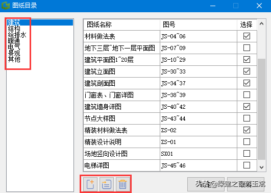This screenshot has width=271, height=193.
Task: Click the new drawing document icon
Action: pyautogui.click(x=90, y=184)
